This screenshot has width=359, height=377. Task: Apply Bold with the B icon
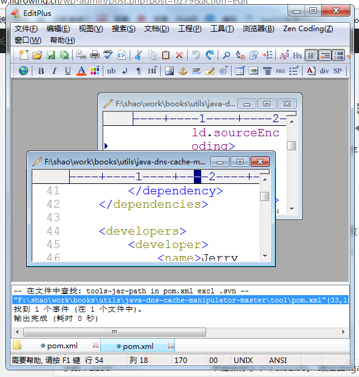(41, 71)
